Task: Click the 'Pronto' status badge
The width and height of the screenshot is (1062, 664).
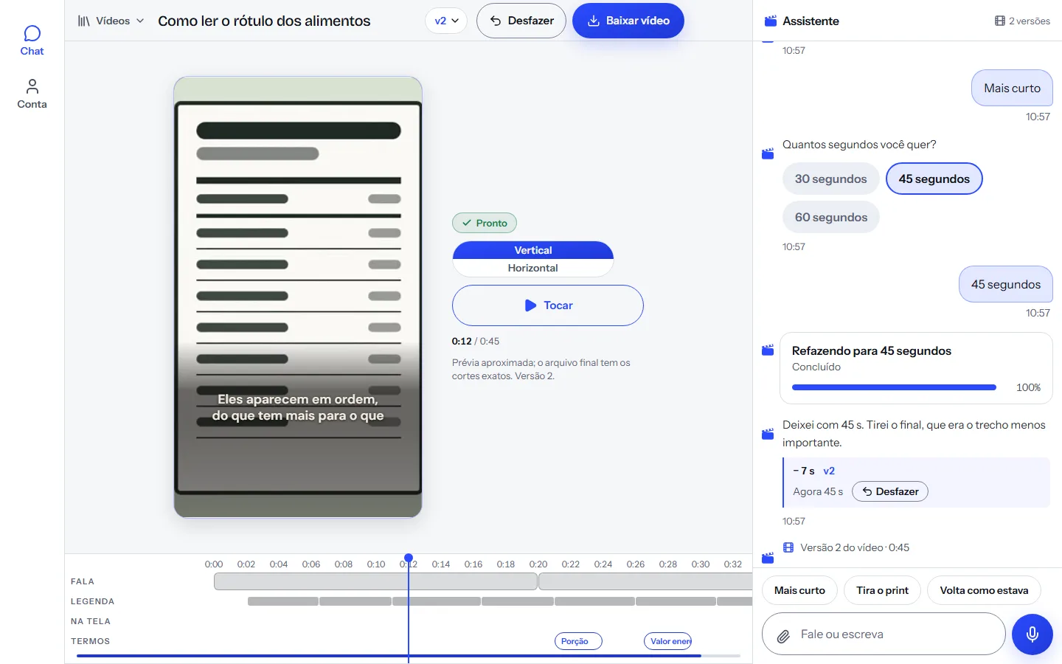Action: click(485, 223)
